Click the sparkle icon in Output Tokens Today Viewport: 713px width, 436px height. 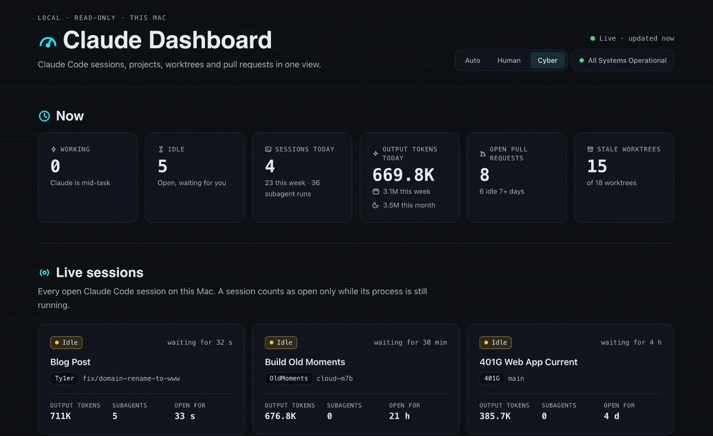coord(376,154)
